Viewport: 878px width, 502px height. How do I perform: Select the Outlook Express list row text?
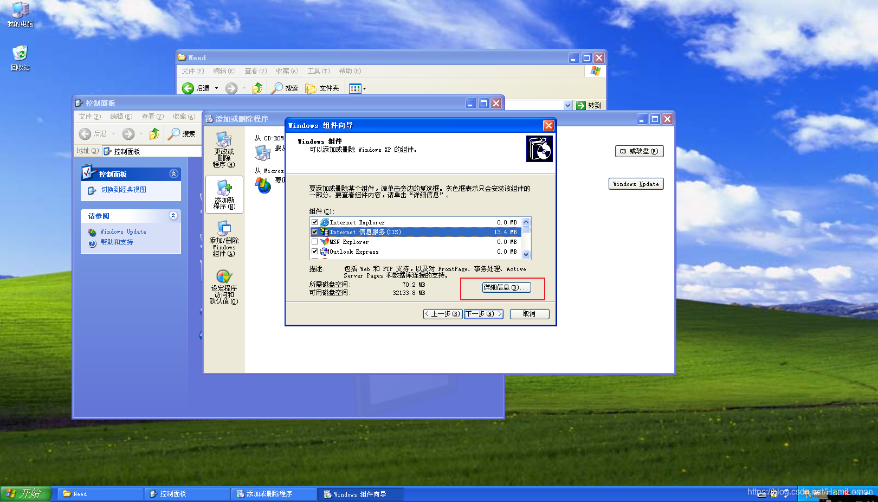(354, 252)
